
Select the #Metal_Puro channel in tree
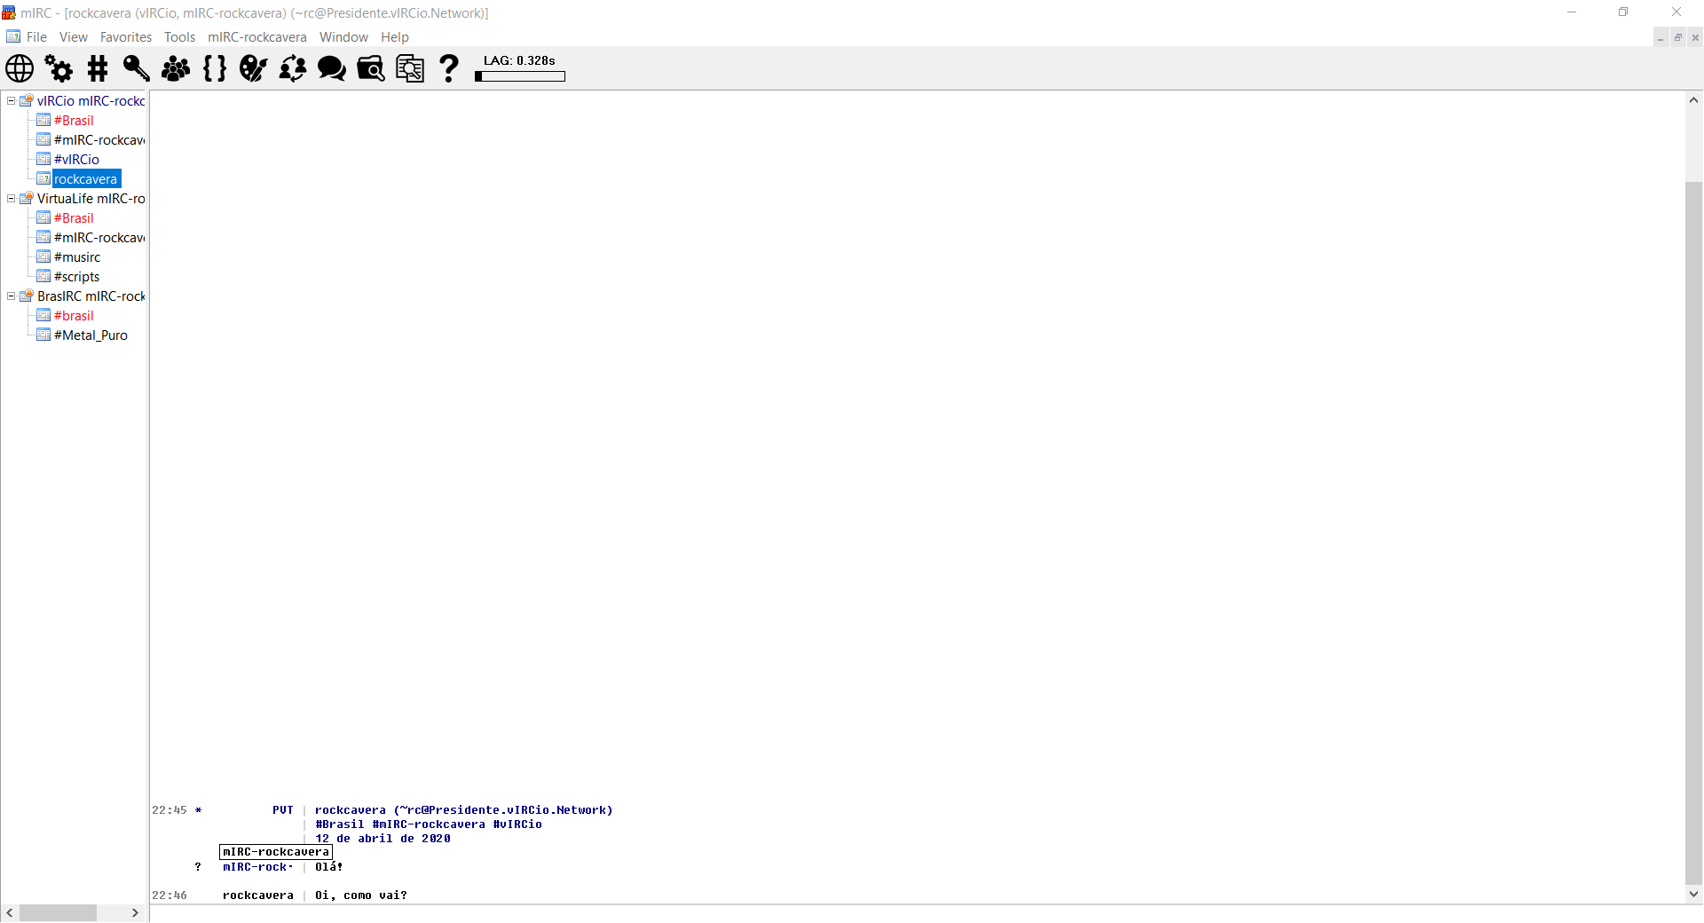click(x=91, y=335)
